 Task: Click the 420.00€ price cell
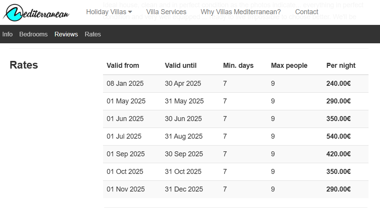(x=338, y=154)
